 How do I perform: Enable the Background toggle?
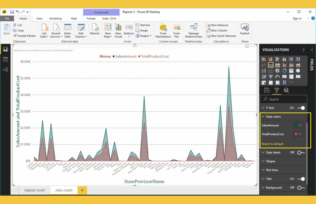[x=301, y=187]
